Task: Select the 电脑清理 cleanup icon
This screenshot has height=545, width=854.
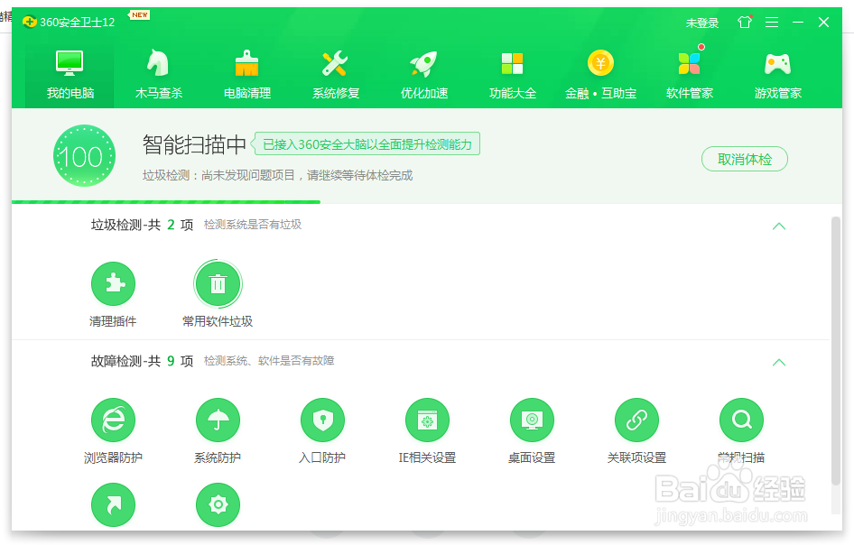Action: pos(246,72)
